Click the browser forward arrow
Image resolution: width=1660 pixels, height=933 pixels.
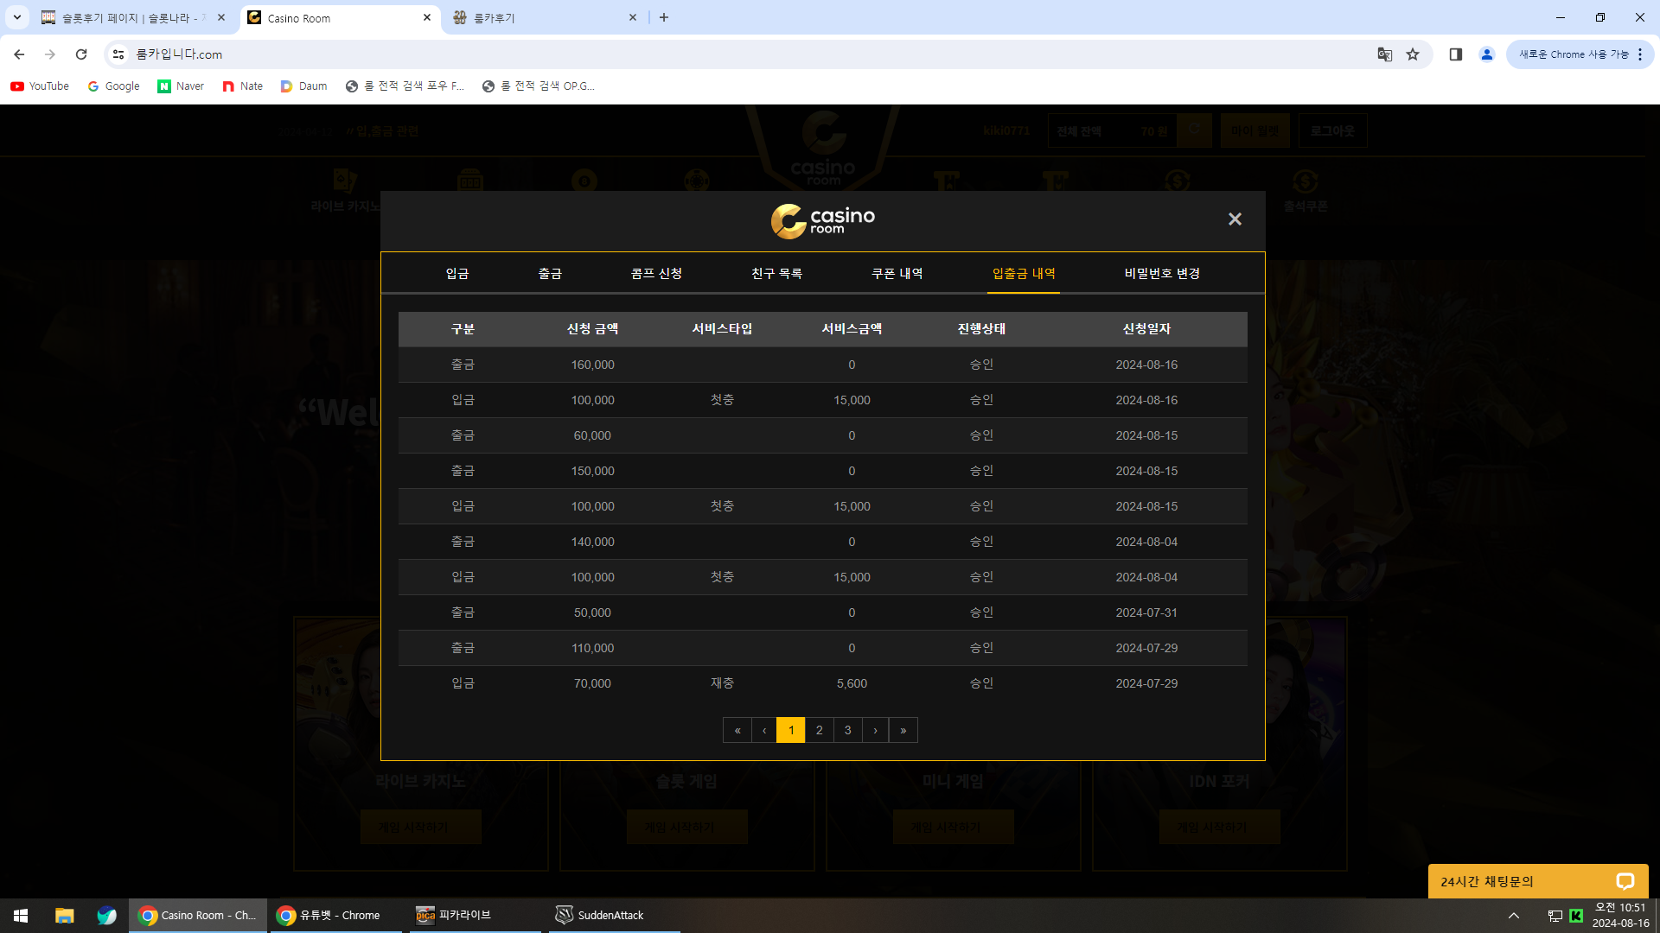[50, 54]
